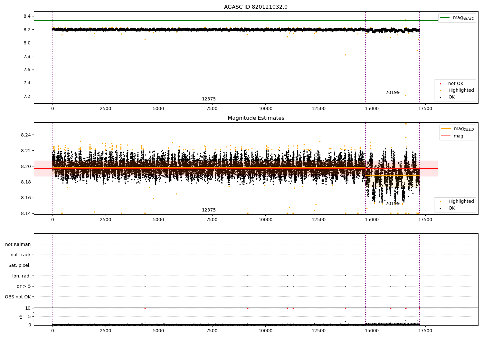The image size is (483, 338).
Task: Click the '12375' annotation in the middle plot
Action: 209,210
